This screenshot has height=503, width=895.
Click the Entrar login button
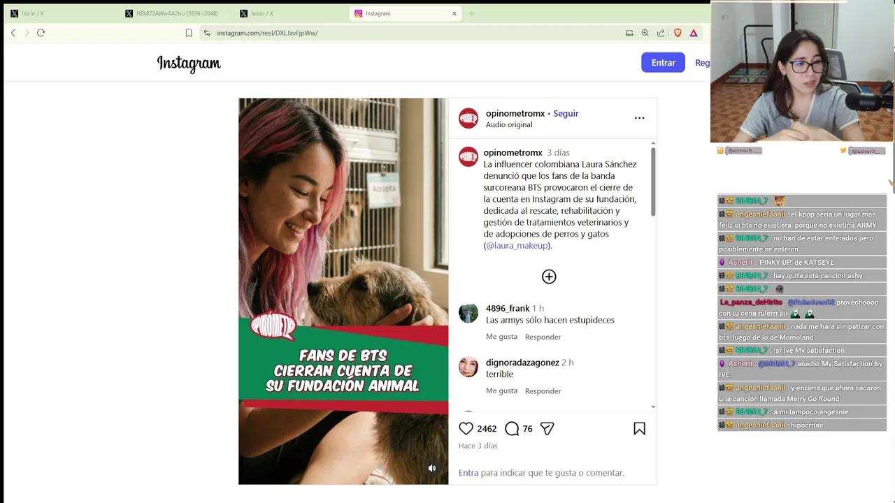point(663,62)
